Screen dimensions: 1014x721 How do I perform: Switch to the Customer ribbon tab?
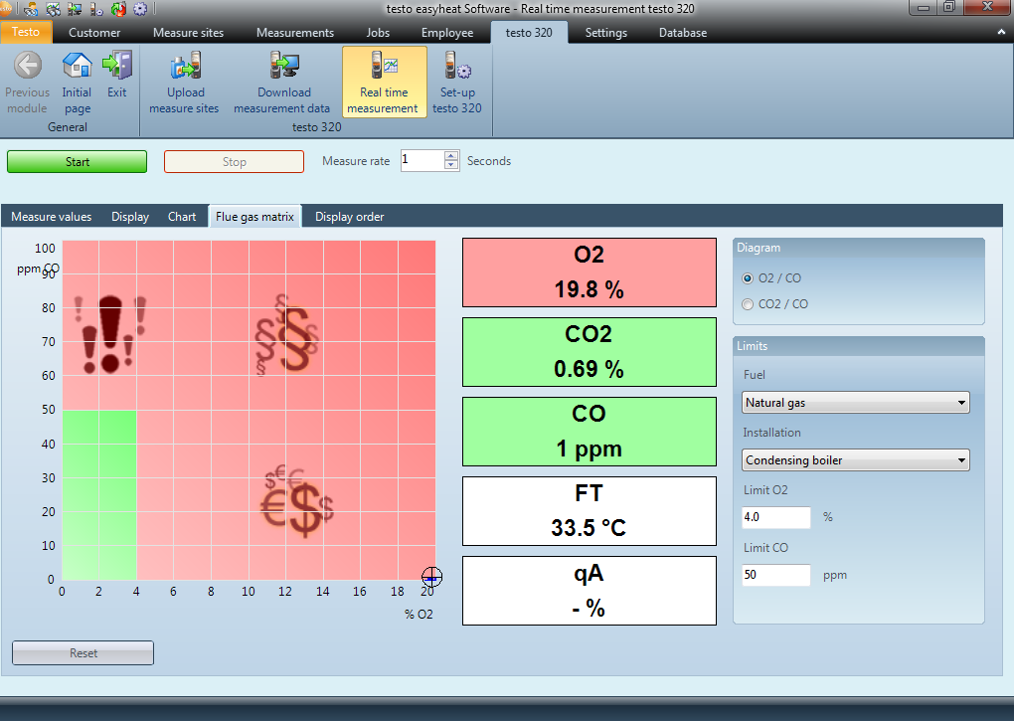tap(94, 33)
